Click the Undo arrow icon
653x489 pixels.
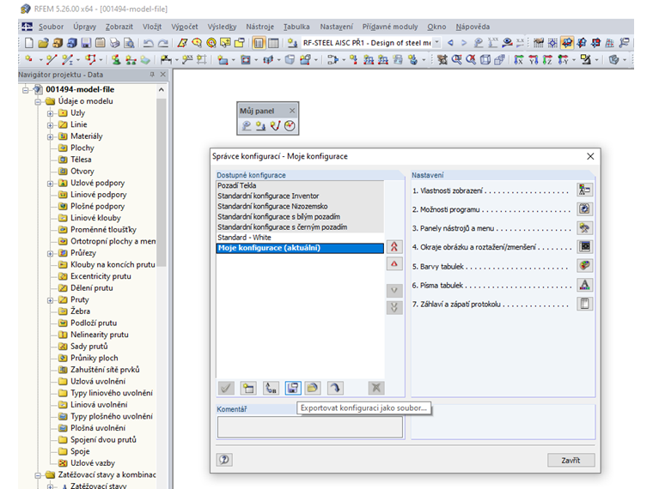pyautogui.click(x=149, y=42)
